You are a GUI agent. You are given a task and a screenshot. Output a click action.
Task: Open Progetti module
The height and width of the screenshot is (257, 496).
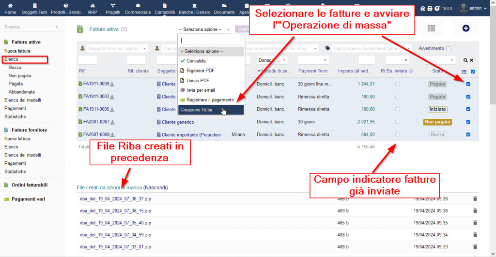tap(112, 9)
